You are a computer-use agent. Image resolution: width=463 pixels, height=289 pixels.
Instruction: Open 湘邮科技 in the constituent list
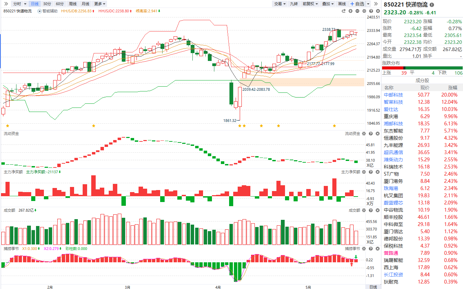coord(393,124)
